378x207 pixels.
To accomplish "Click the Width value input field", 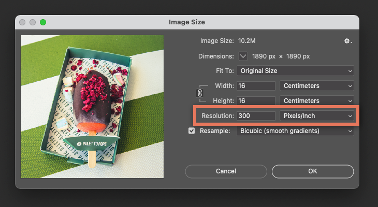I will [256, 86].
